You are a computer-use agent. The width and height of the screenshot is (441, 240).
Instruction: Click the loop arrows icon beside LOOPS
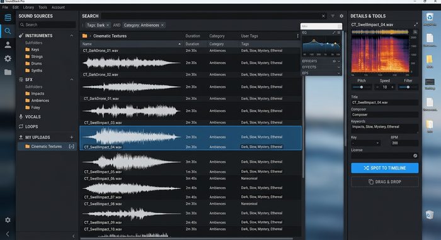click(21, 126)
